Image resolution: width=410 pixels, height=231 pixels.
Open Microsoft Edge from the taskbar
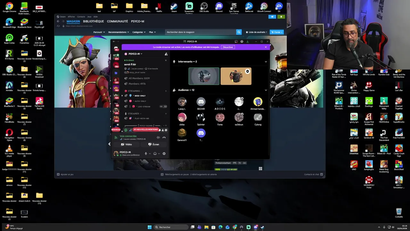tap(220, 227)
